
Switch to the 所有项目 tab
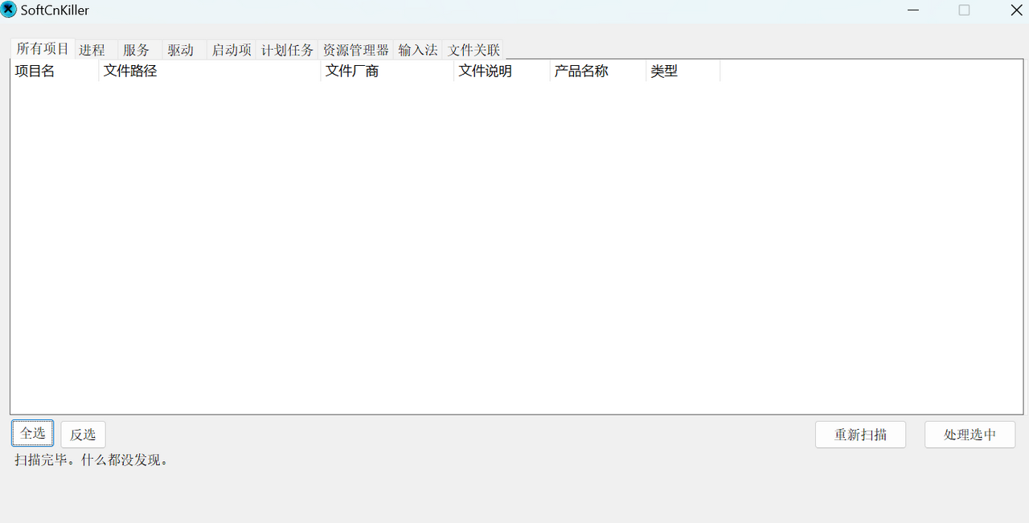[43, 48]
